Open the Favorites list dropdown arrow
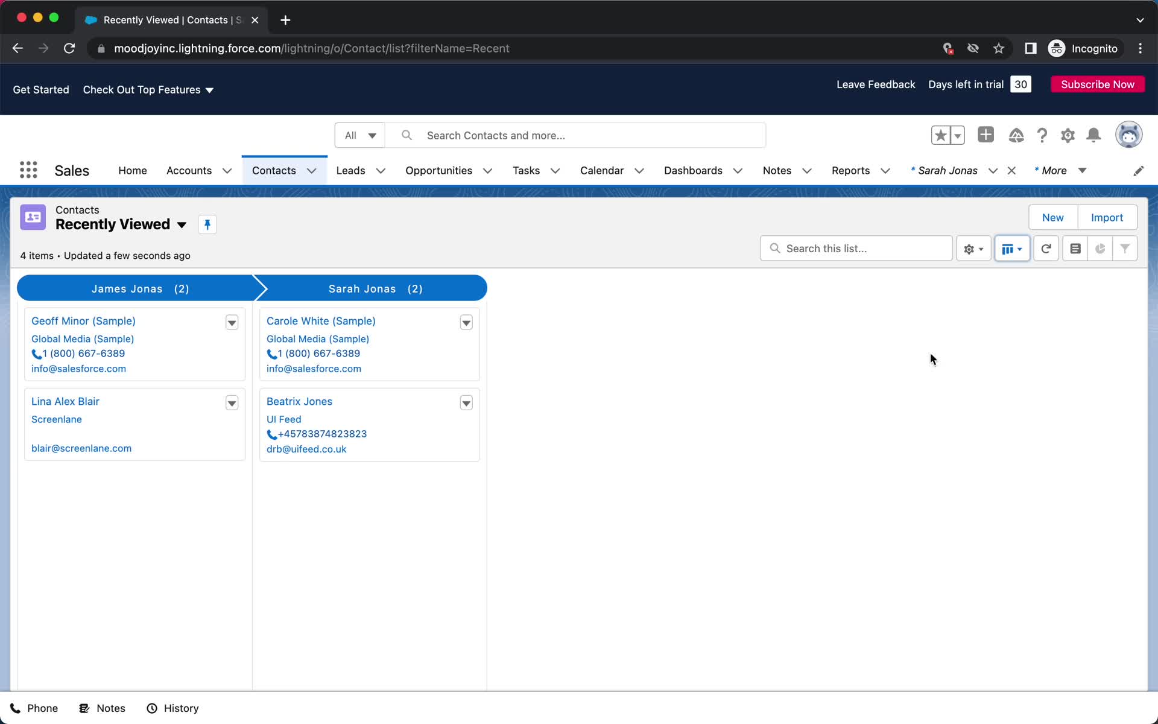Viewport: 1158px width, 724px height. (958, 135)
